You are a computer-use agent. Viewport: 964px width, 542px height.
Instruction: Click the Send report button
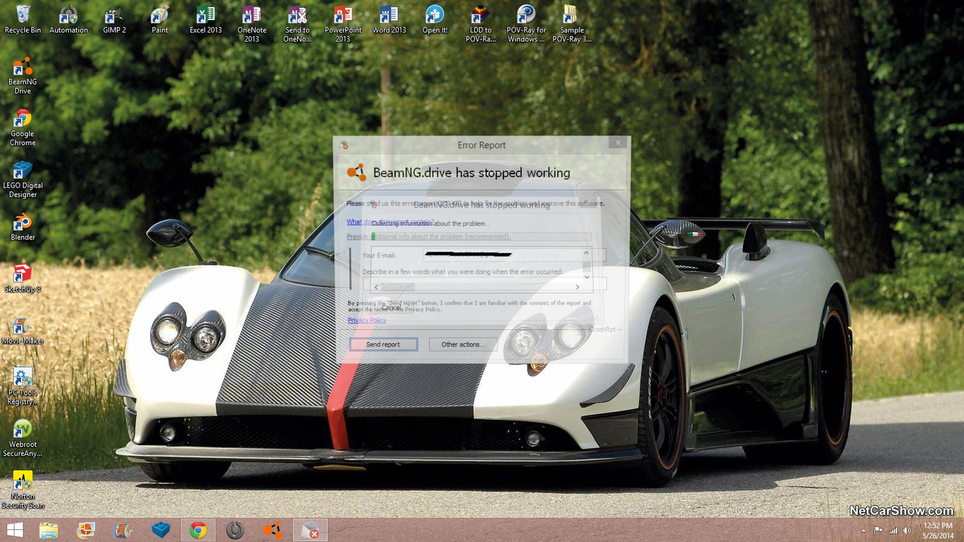[383, 344]
